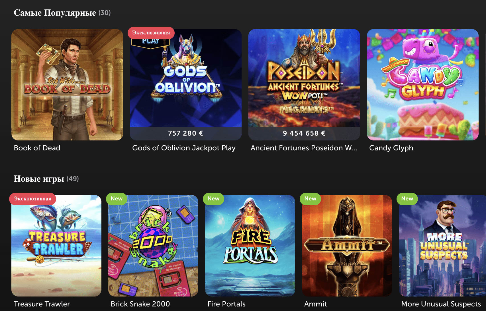Open the Book of Dead game thumbnail

click(x=67, y=84)
